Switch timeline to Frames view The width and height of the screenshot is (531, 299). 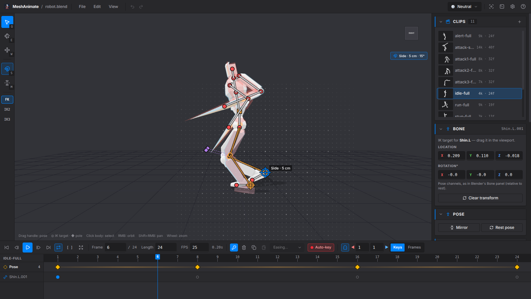pos(414,248)
